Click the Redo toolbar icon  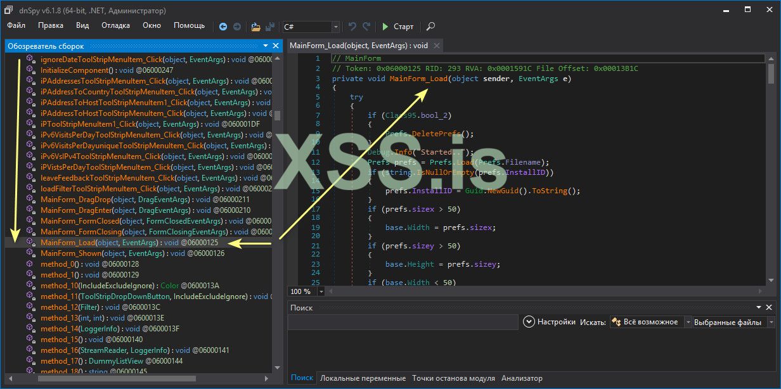[x=366, y=27]
